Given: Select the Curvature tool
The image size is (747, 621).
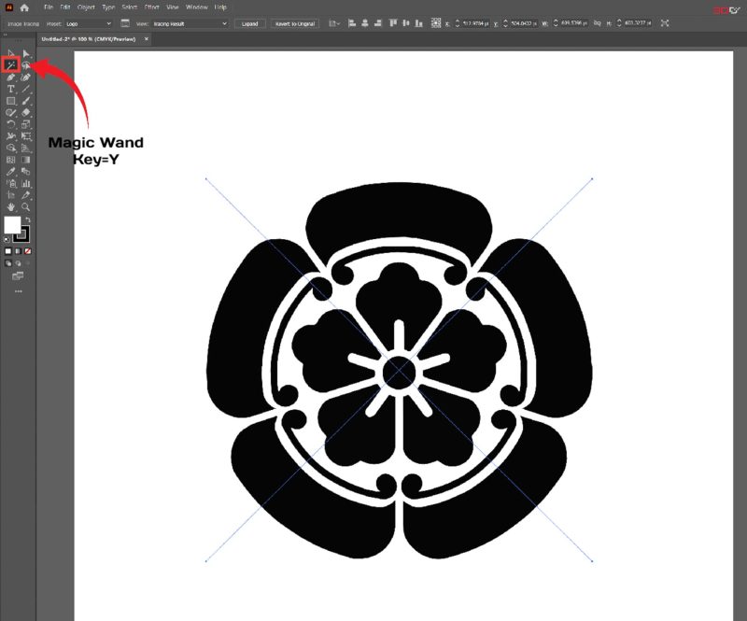Looking at the screenshot, I should [26, 78].
